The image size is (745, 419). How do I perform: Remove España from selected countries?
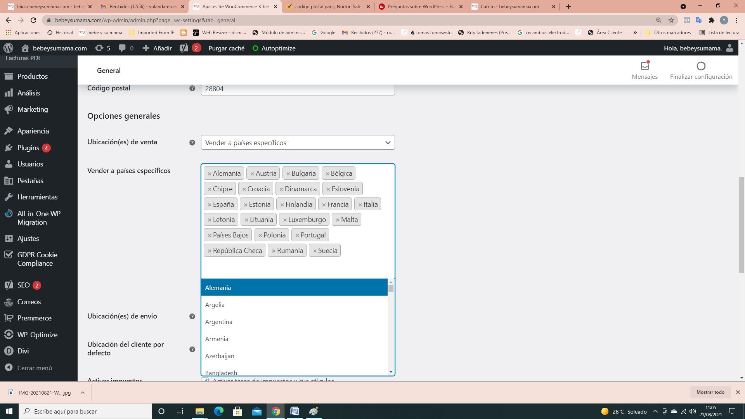tap(210, 205)
